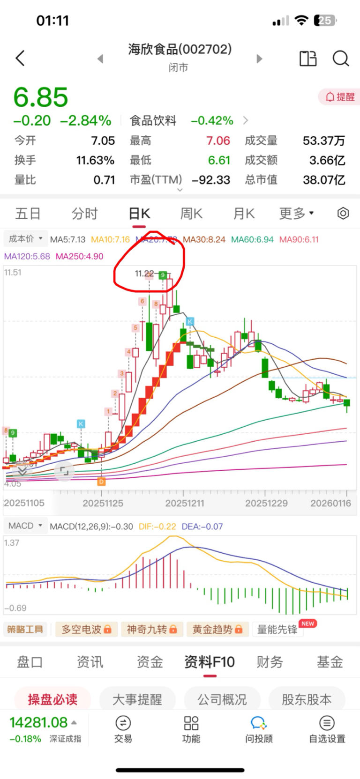Switch to previous stock with left triangle

[x=100, y=59]
